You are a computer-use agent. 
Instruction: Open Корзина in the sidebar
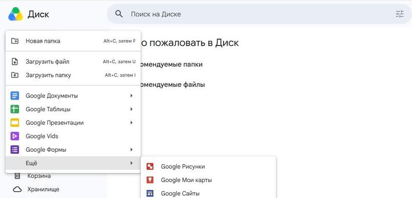tap(39, 176)
